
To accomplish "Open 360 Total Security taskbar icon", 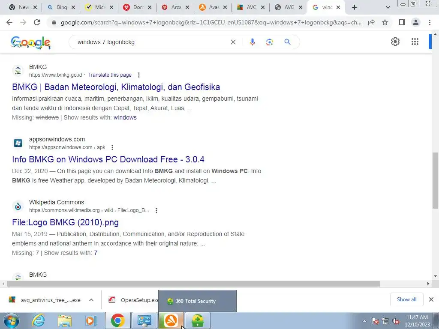I will pos(197,320).
